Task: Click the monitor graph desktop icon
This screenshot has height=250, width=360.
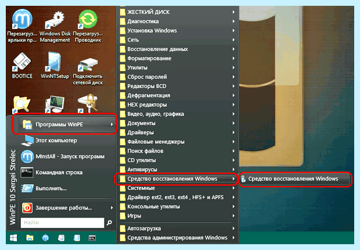Action: [x=55, y=104]
